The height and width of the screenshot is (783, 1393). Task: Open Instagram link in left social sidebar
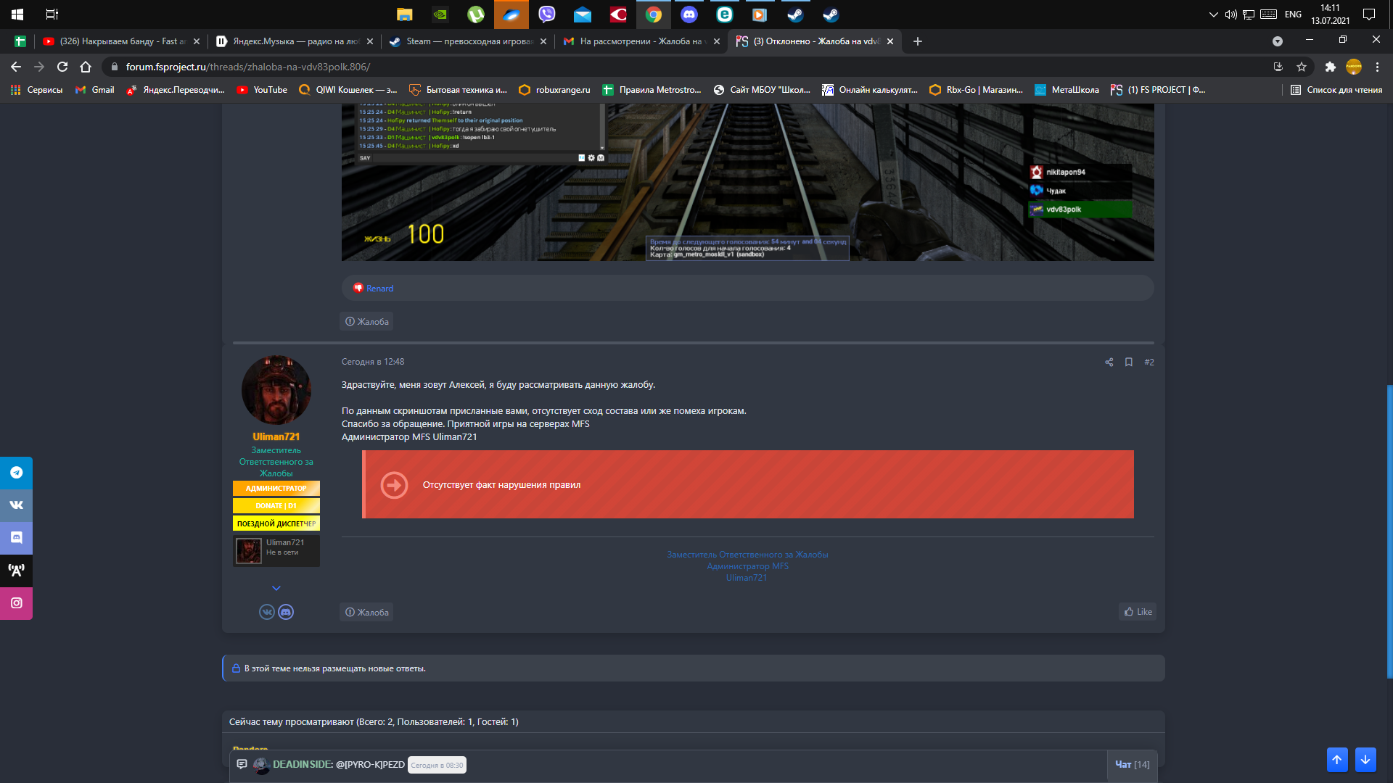tap(16, 603)
